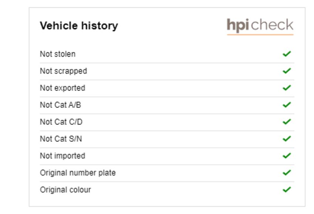The image size is (314, 214).
Task: Click the green checkmark for Not scrapped
Action: (x=287, y=71)
